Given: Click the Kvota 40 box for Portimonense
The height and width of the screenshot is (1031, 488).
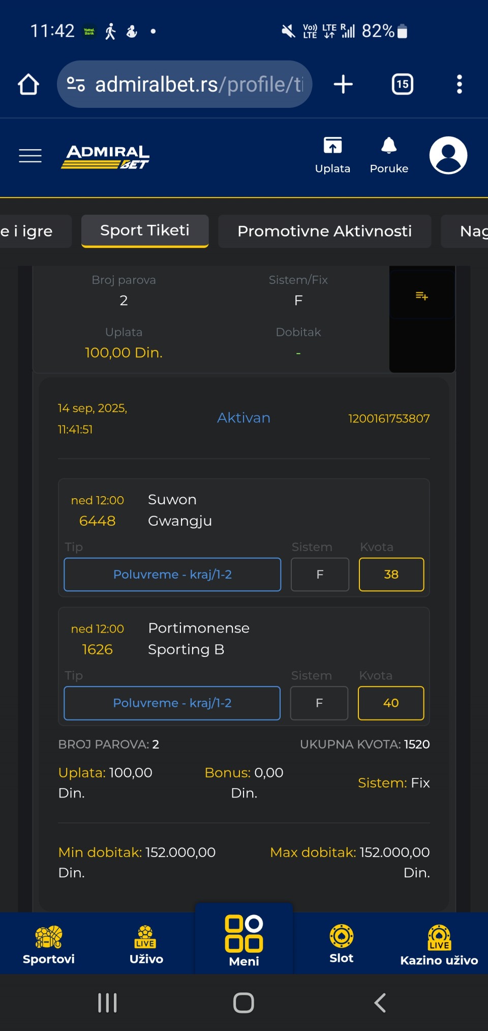Looking at the screenshot, I should click(391, 703).
